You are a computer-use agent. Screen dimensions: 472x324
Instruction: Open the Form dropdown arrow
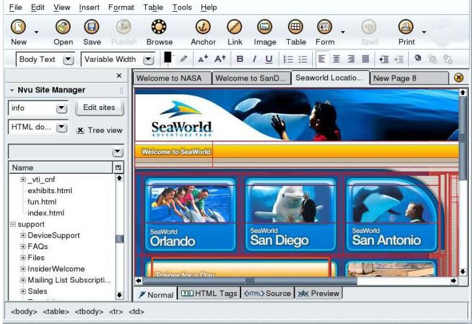[x=342, y=32]
